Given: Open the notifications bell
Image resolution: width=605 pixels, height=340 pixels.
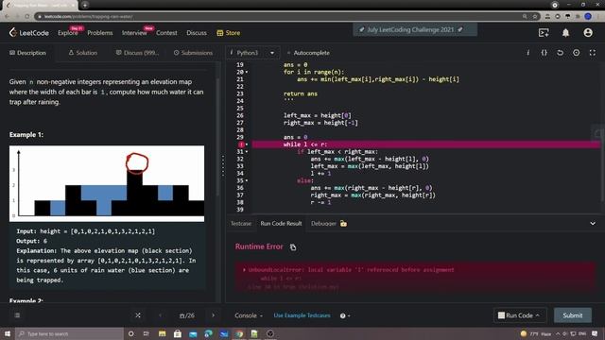Looking at the screenshot, I should click(x=565, y=33).
